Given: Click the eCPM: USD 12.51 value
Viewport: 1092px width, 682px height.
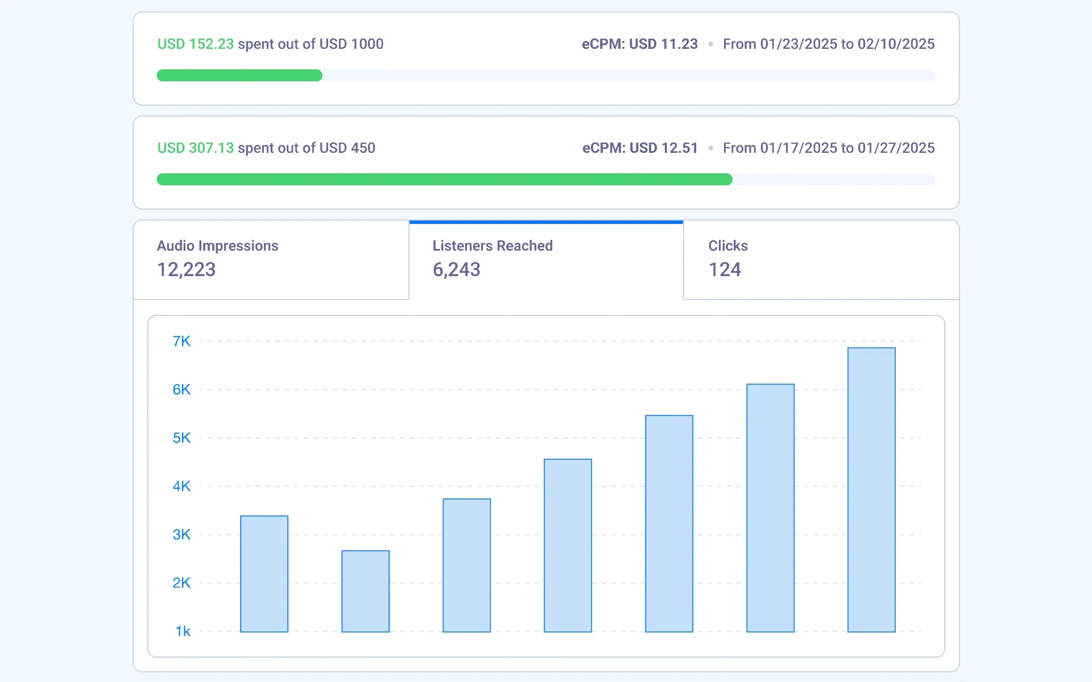Looking at the screenshot, I should coord(639,148).
